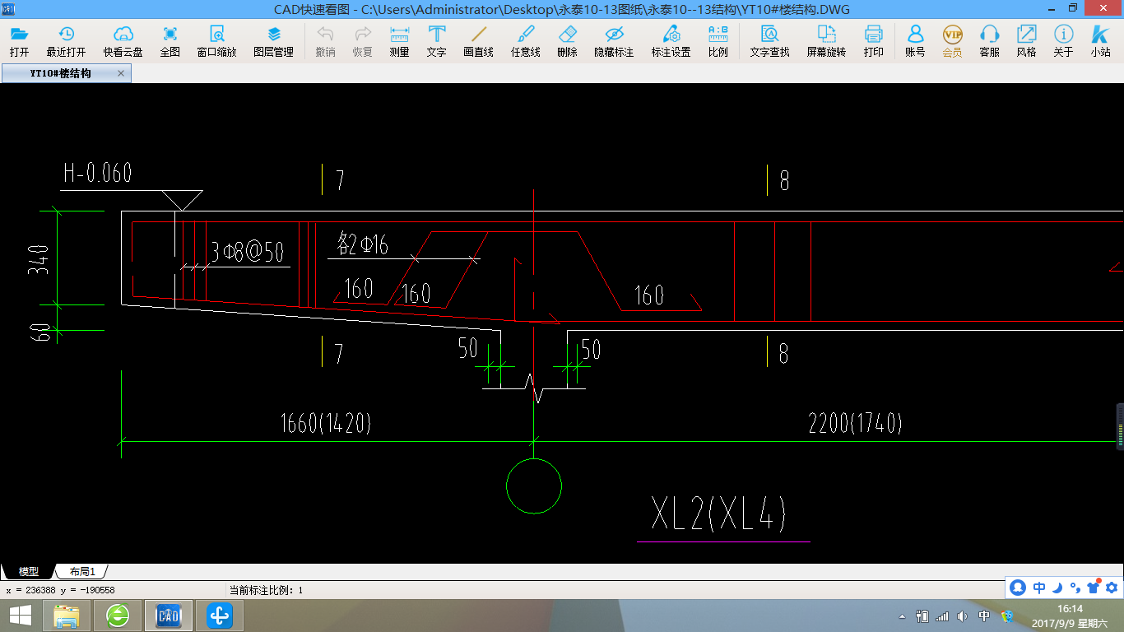The image size is (1124, 632).
Task: Open File Explorer from taskbar
Action: coord(67,616)
